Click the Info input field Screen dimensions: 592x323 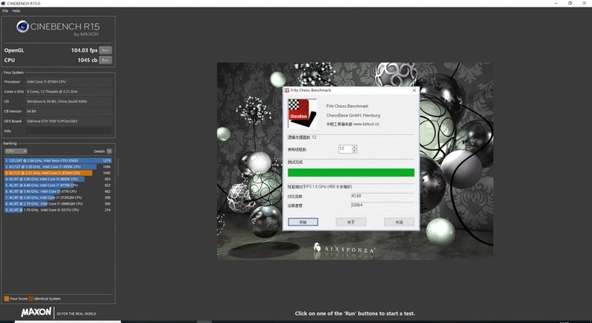click(x=69, y=131)
